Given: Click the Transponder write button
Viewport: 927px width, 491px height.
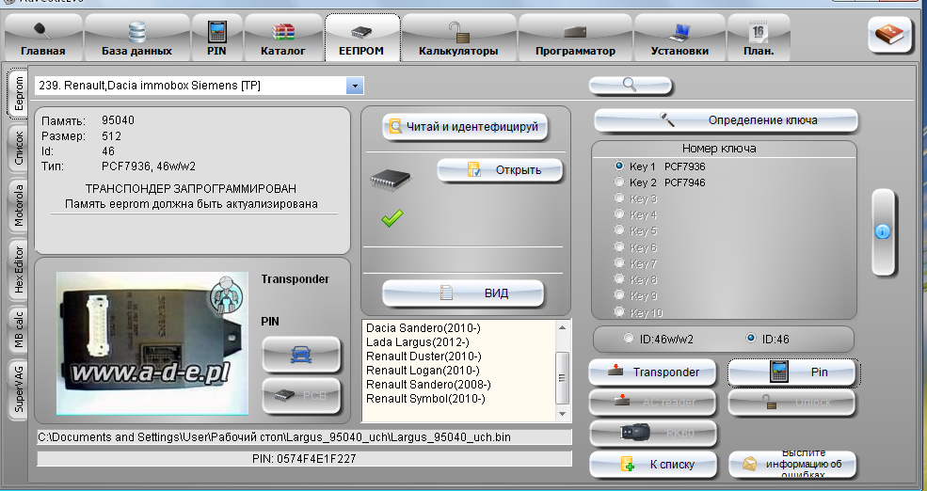Looking at the screenshot, I should coord(653,372).
